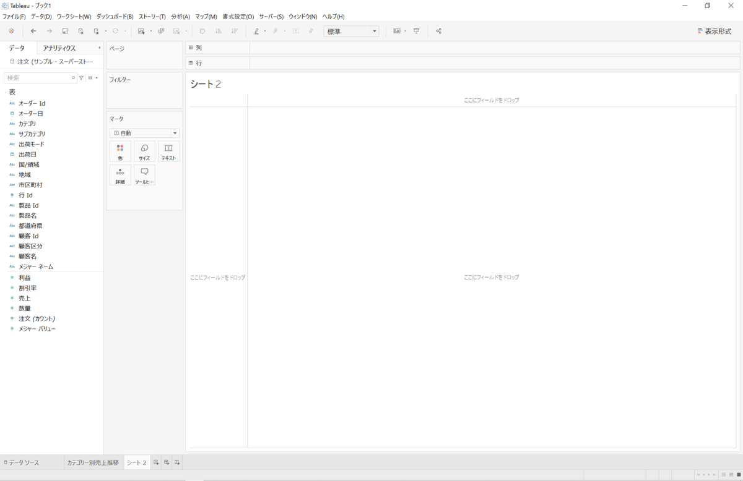Click the Save icon in the toolbar
This screenshot has width=743, height=481.
[x=65, y=31]
